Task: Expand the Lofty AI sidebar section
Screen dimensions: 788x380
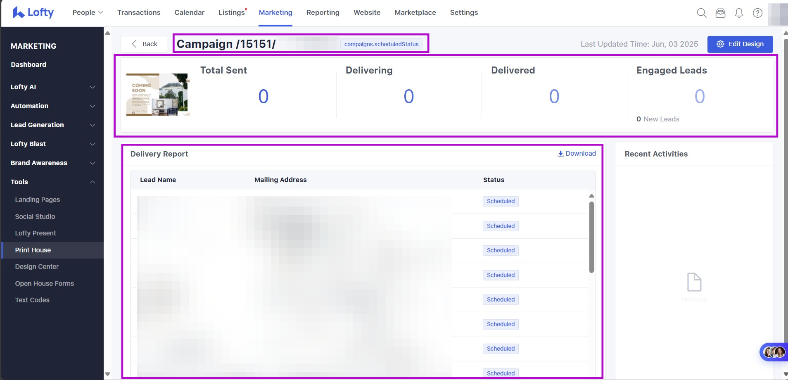Action: click(x=52, y=87)
